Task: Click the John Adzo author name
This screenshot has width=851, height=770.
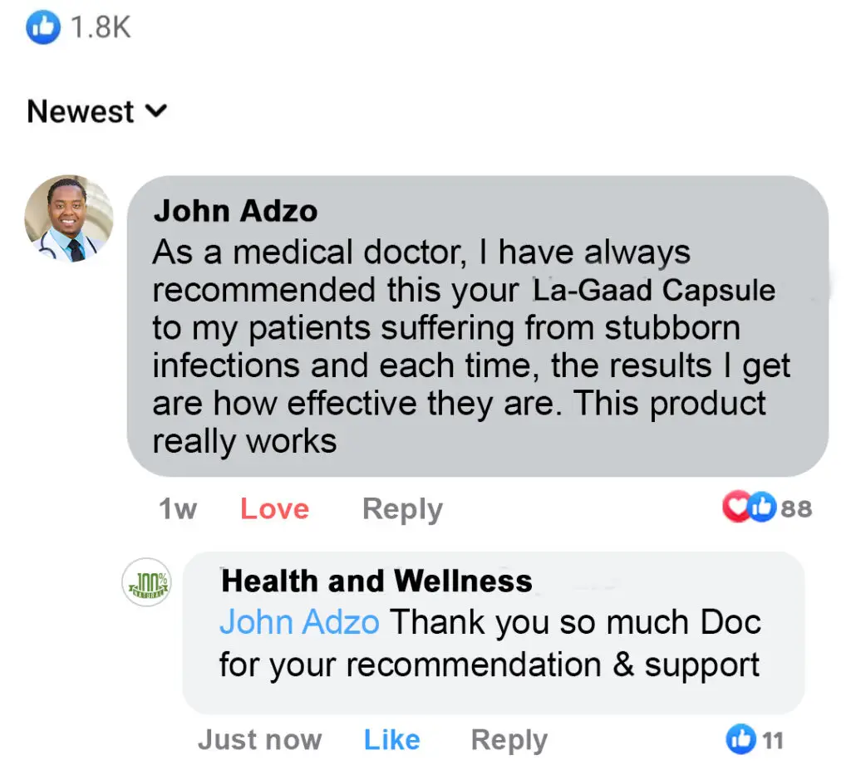Action: (235, 211)
